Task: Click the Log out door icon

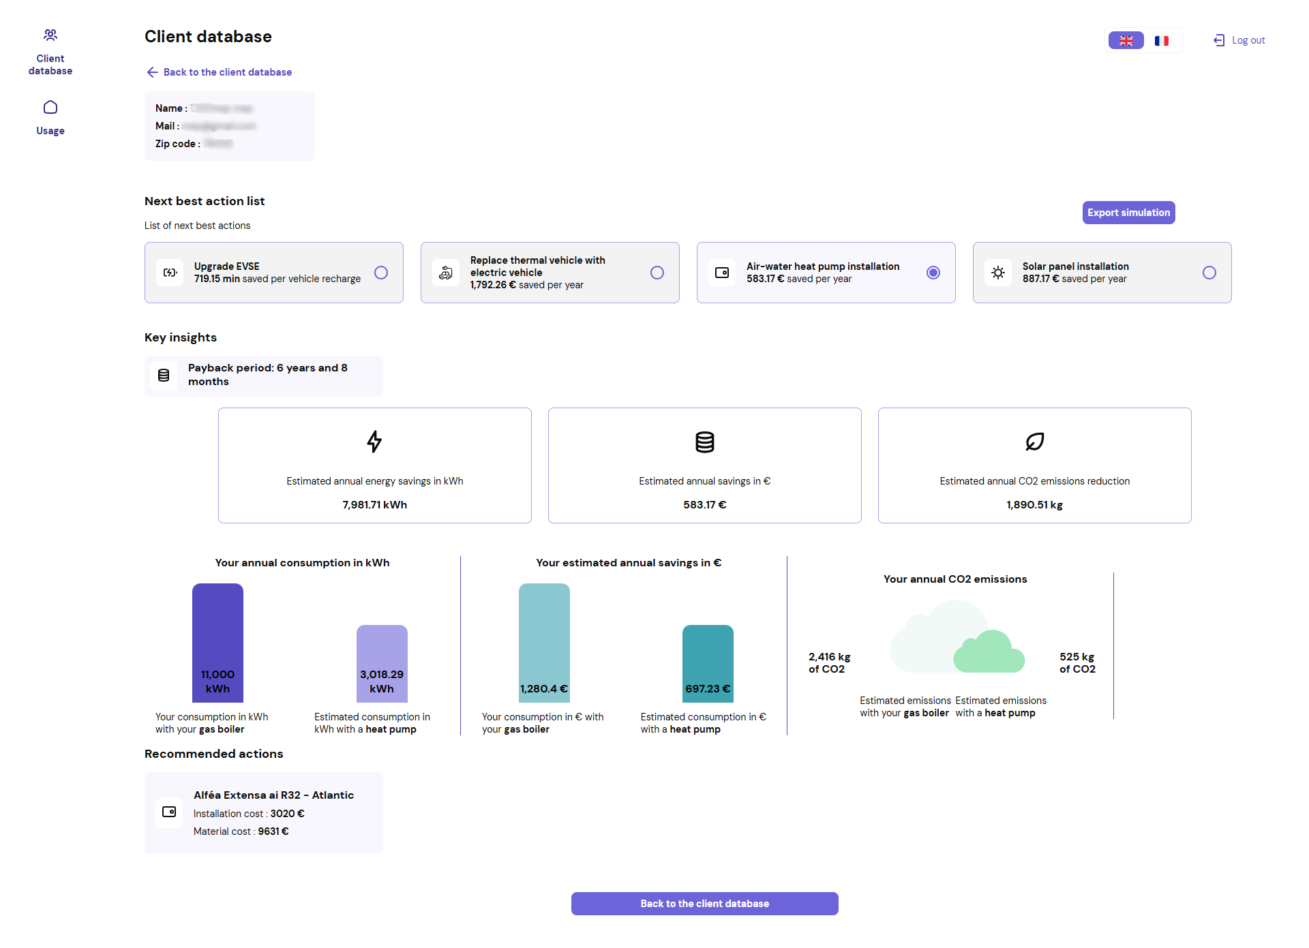Action: (1219, 40)
